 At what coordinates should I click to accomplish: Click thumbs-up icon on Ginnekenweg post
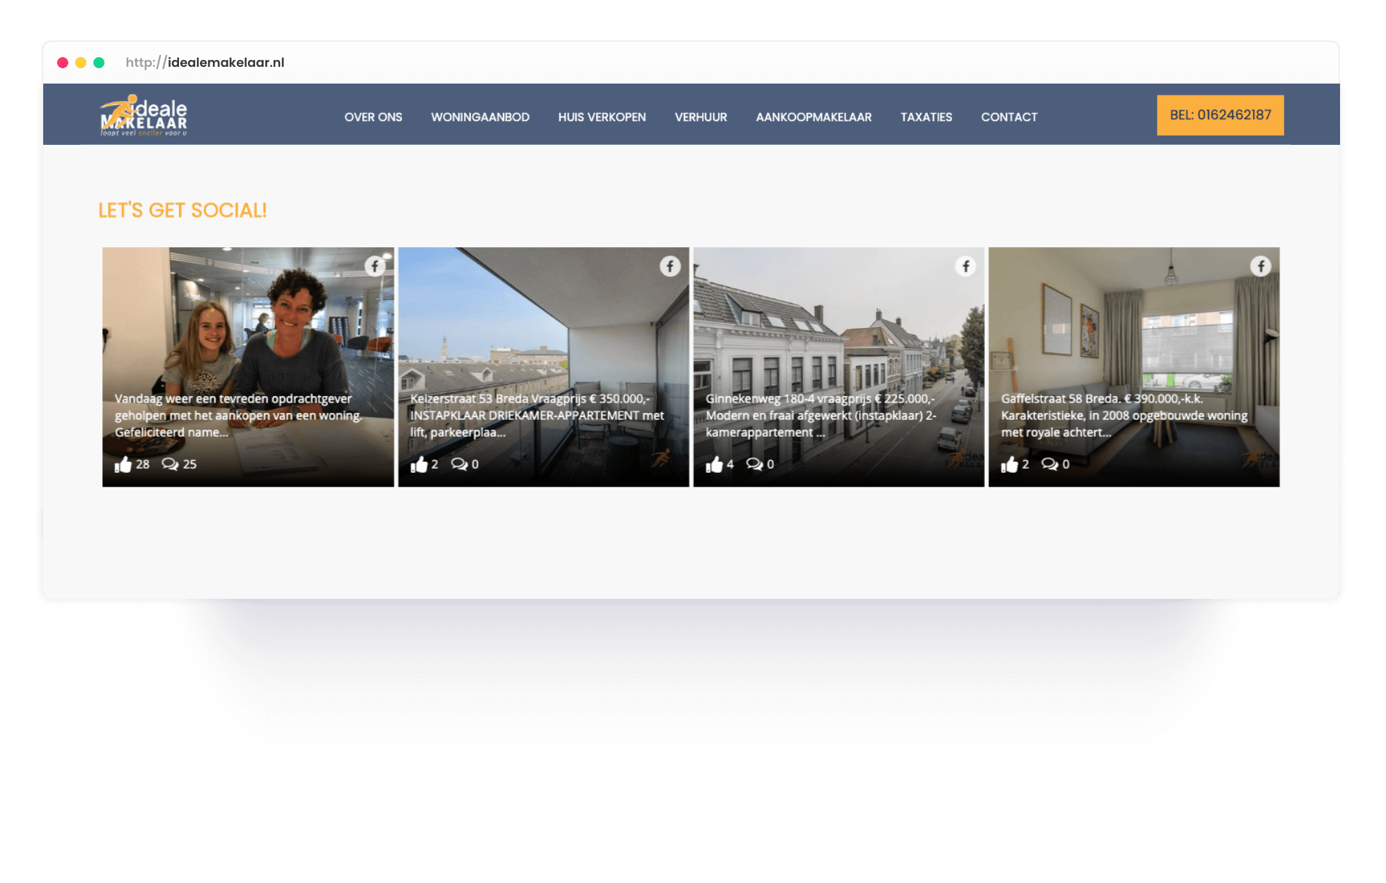[x=714, y=464]
